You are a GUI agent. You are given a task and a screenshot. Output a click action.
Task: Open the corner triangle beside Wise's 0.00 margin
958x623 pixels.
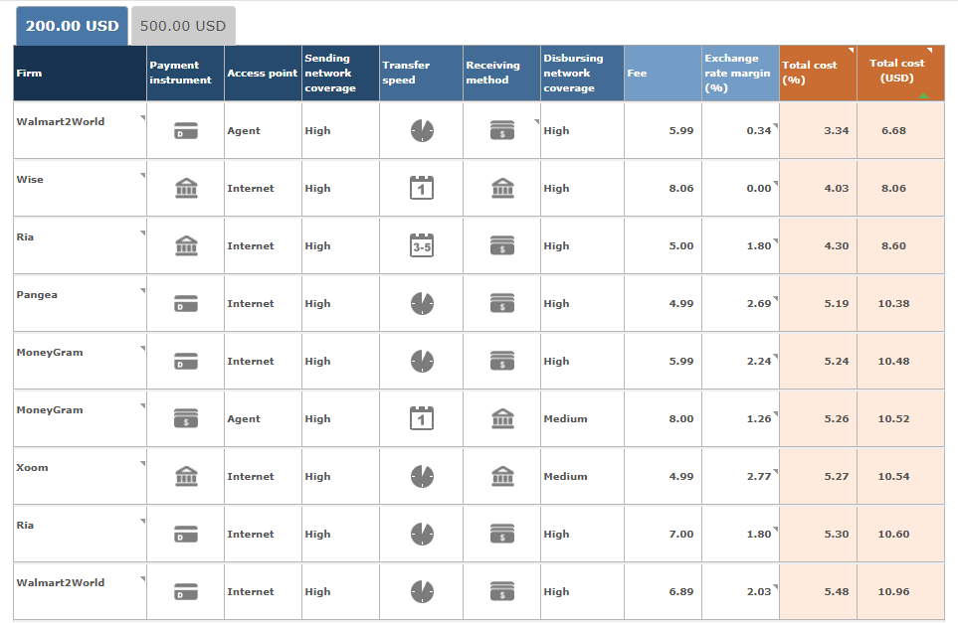775,184
